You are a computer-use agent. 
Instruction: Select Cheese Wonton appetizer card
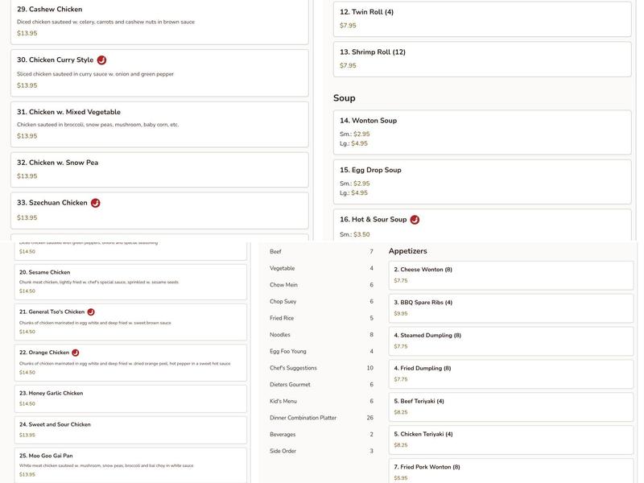pos(510,275)
